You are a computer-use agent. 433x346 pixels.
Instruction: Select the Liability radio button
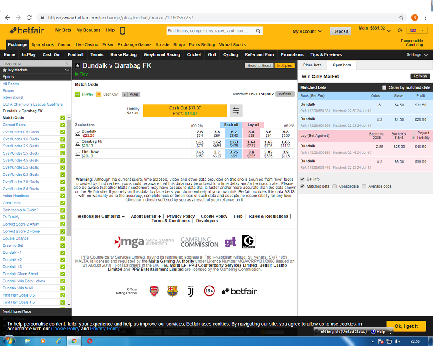point(414,138)
